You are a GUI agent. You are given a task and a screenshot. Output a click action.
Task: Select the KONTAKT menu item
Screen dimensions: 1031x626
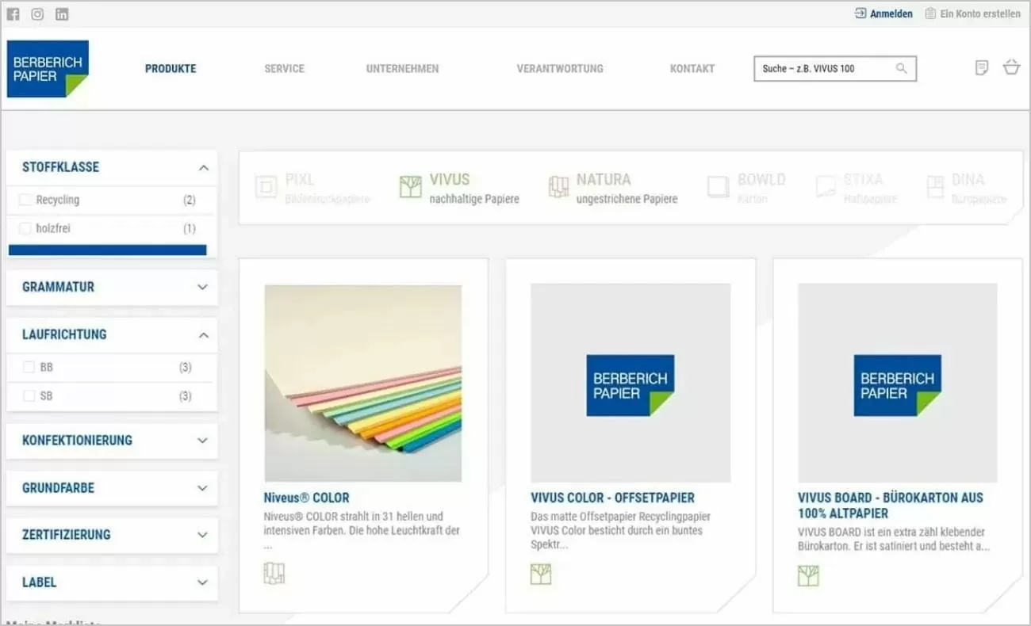pos(692,68)
